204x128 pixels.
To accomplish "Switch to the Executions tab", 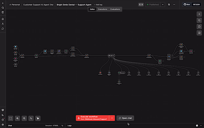I will tap(103, 9).
